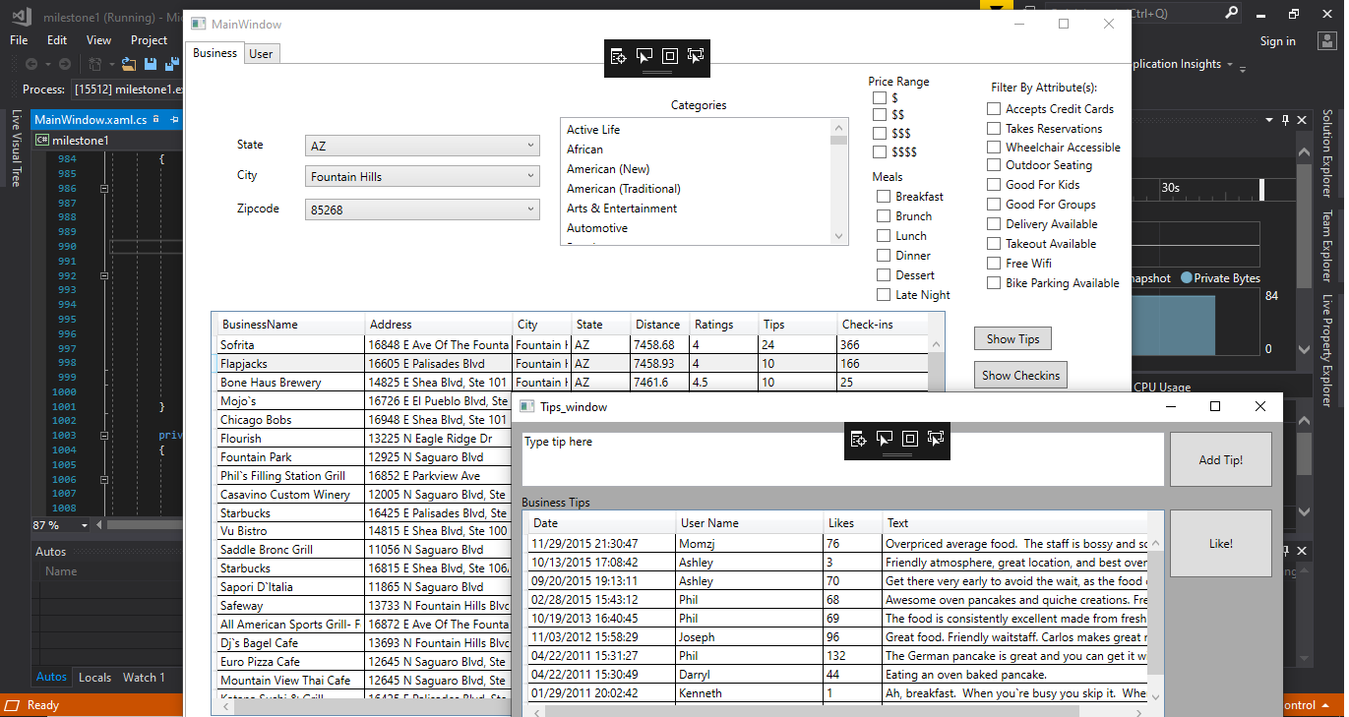Click Go to Live Visual Tree icon in Tips_window
This screenshot has width=1349, height=717.
tap(858, 439)
